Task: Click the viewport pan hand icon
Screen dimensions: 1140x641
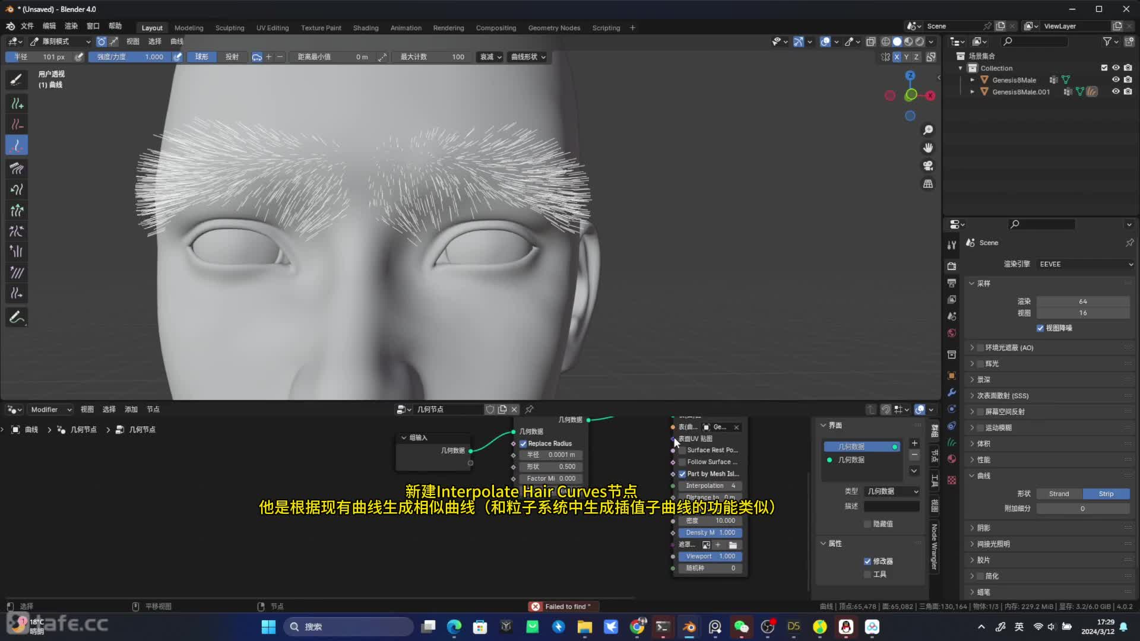Action: [x=928, y=148]
